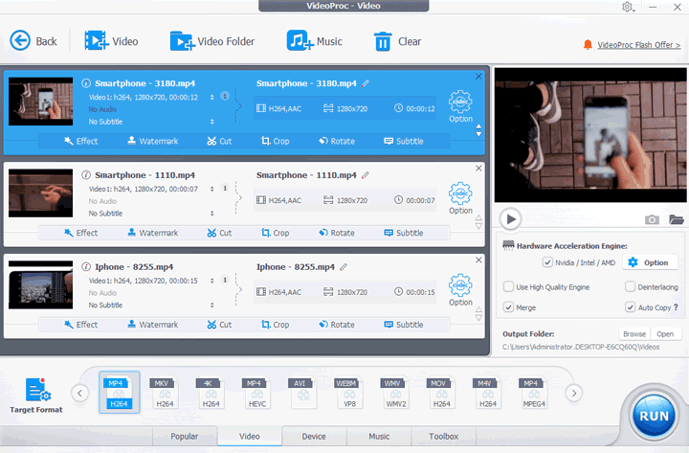Rename output Smartphone - 3180.mp4 with the pencil icon
The width and height of the screenshot is (689, 453).
point(366,83)
